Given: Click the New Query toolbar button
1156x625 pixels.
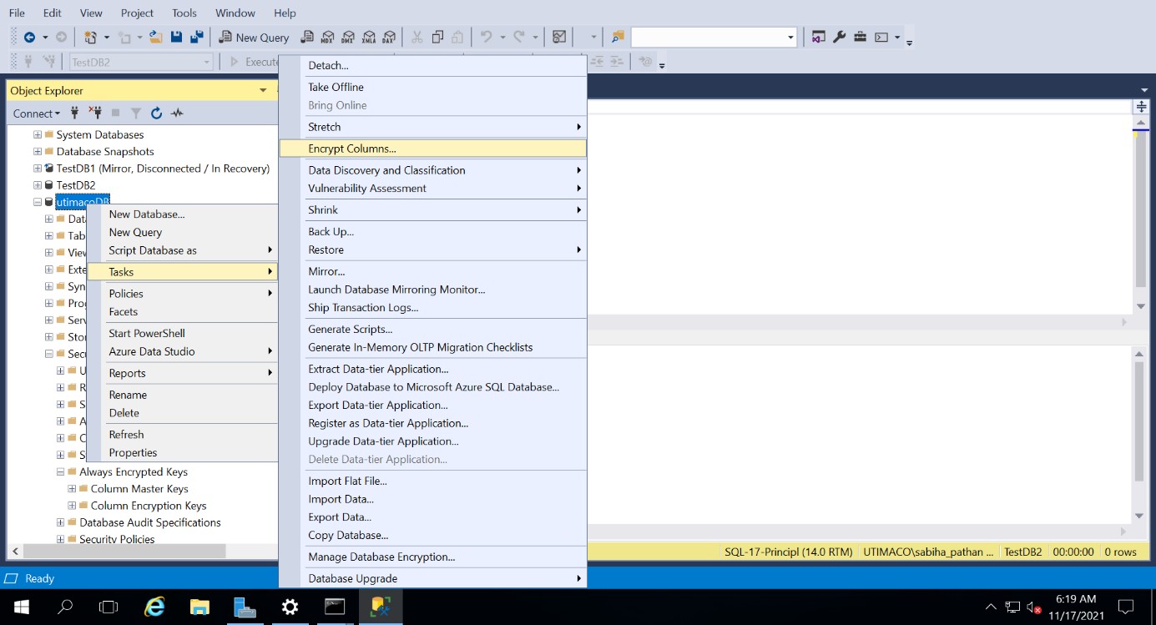Looking at the screenshot, I should click(254, 37).
